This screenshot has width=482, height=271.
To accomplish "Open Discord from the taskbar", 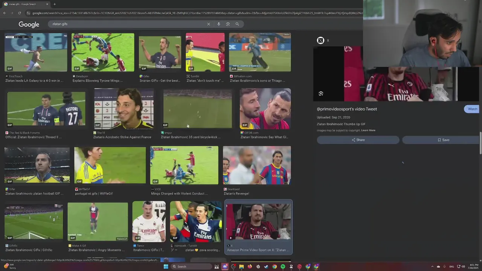I will [x=225, y=266].
